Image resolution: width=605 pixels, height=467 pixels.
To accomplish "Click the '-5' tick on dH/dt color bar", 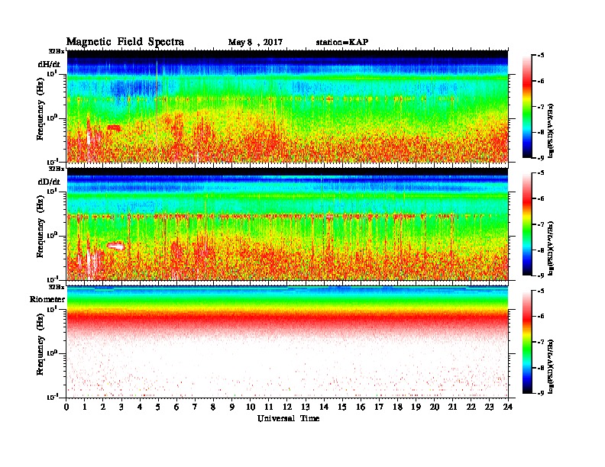I will click(541, 56).
